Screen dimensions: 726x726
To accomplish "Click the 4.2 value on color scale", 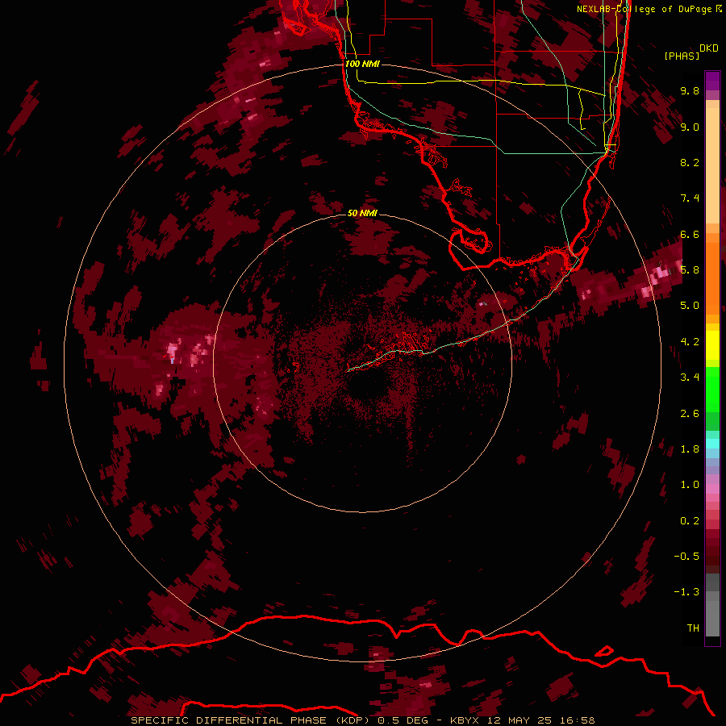I will pos(690,342).
